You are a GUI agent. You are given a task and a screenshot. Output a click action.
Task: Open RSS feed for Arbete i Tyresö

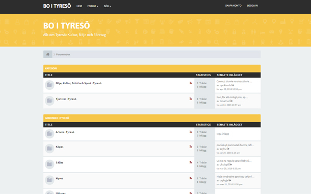pyautogui.click(x=191, y=132)
